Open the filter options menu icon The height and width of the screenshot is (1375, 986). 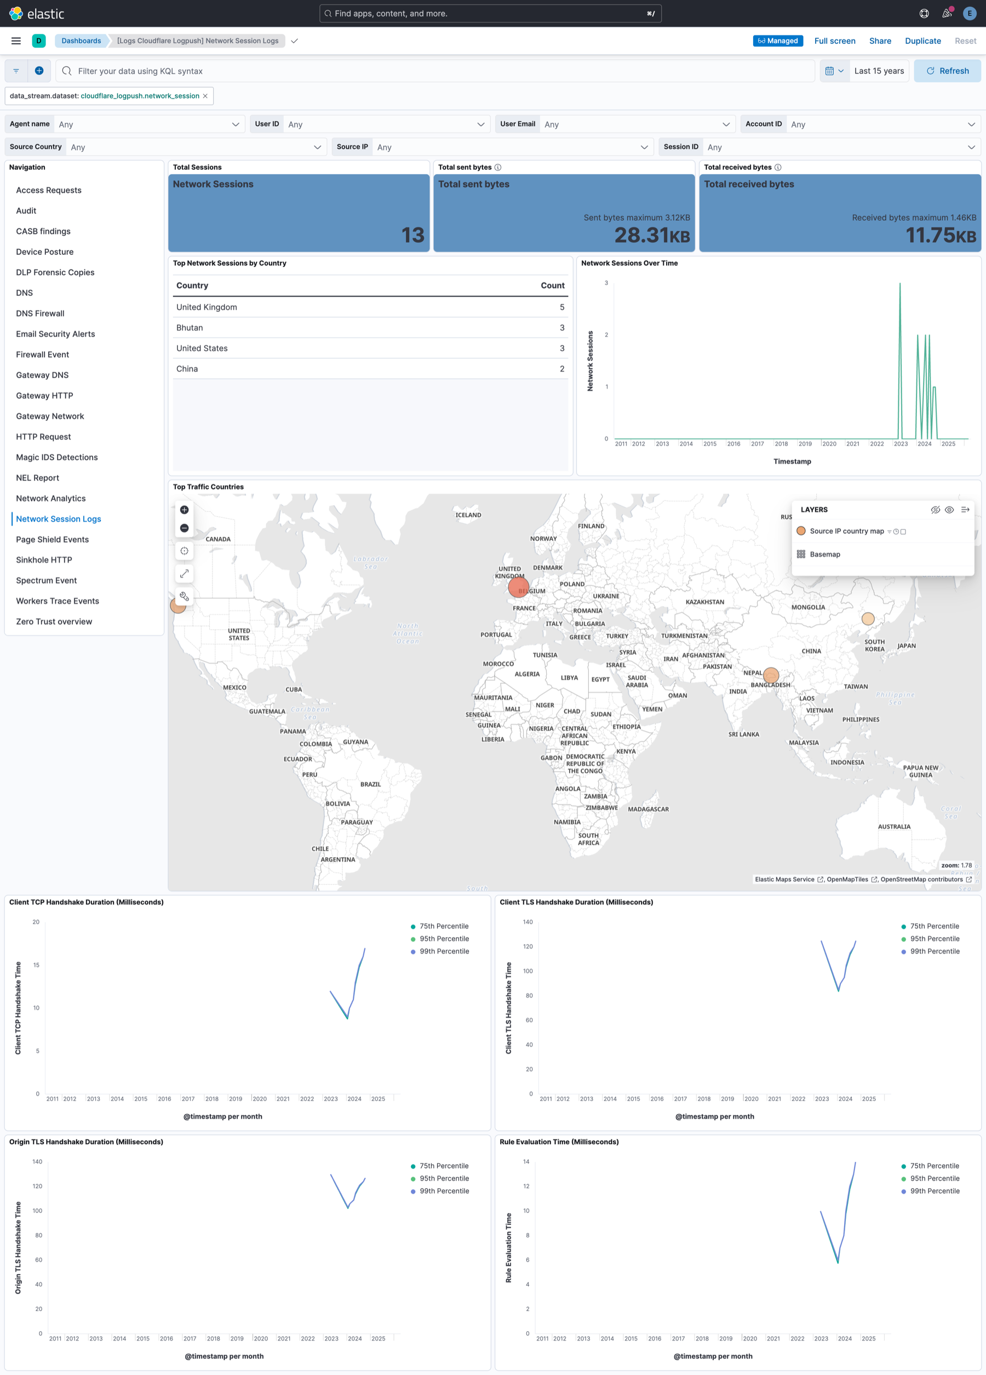(16, 71)
